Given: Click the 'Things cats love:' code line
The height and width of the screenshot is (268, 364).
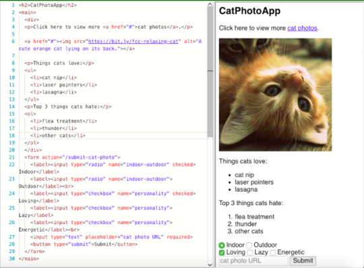Looking at the screenshot, I should point(59,63).
